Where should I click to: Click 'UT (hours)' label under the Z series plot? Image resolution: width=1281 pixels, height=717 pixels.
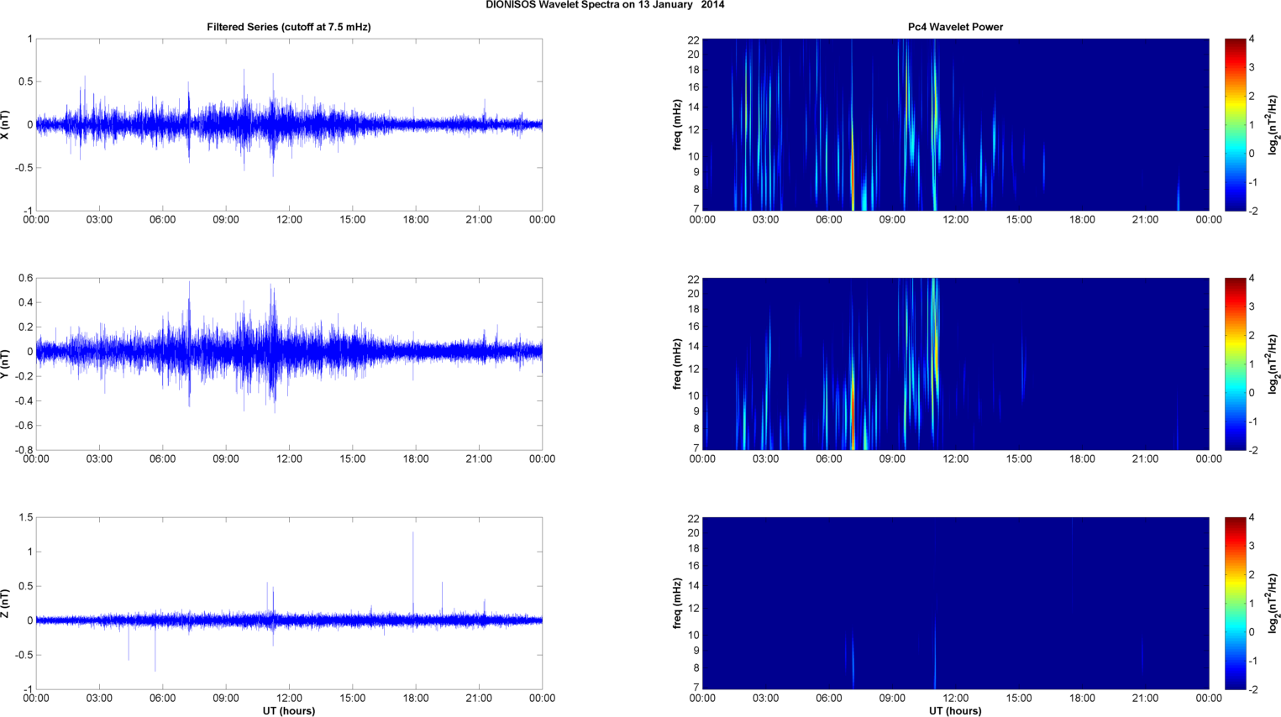pyautogui.click(x=289, y=710)
